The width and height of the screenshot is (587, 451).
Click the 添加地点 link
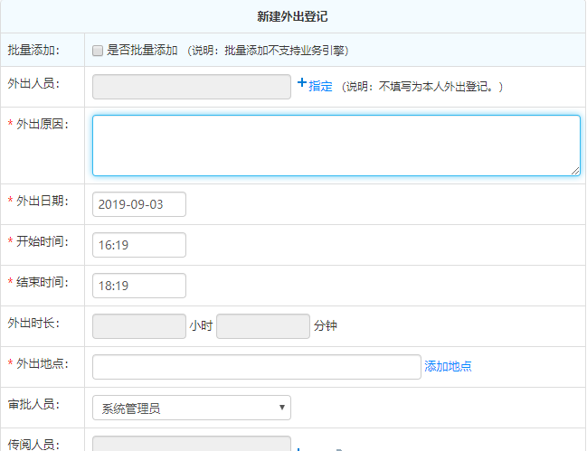[448, 367]
